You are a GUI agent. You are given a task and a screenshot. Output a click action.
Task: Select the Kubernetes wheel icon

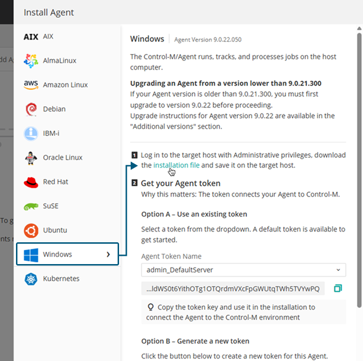pos(30,279)
